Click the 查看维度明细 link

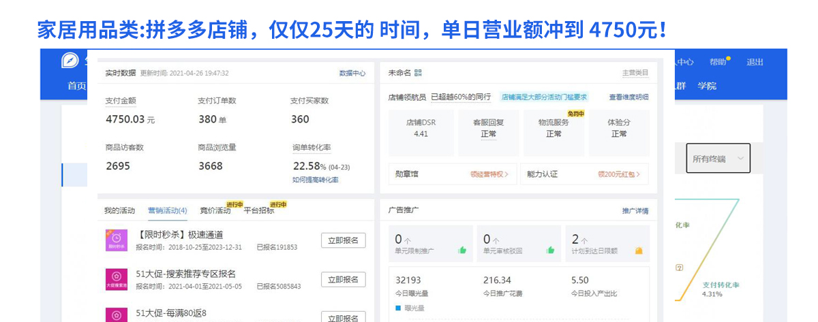point(628,97)
